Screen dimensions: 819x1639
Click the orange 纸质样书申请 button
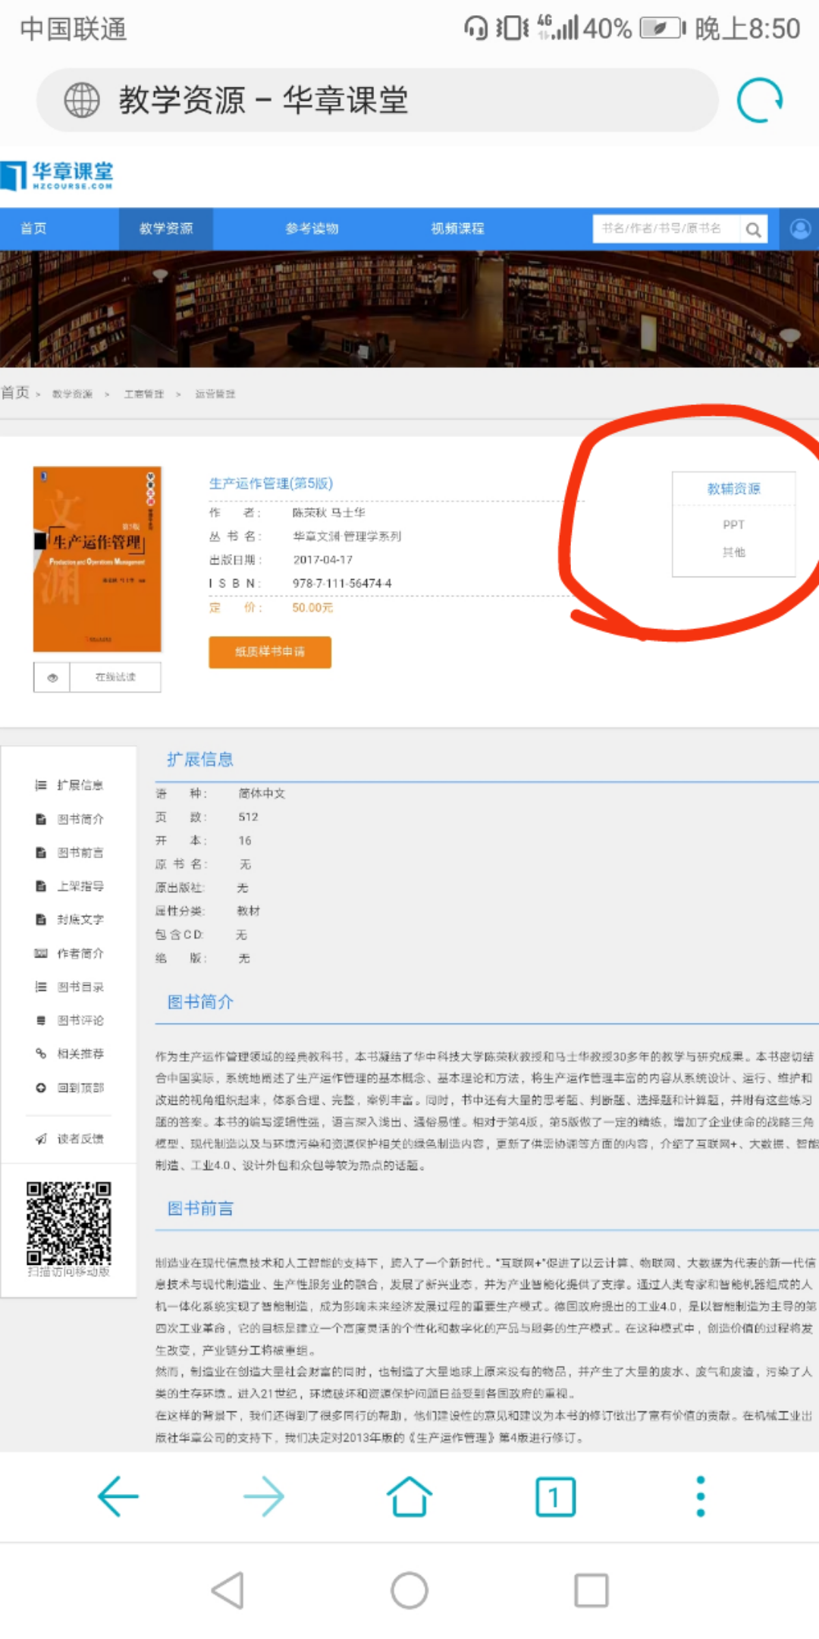[x=270, y=652]
